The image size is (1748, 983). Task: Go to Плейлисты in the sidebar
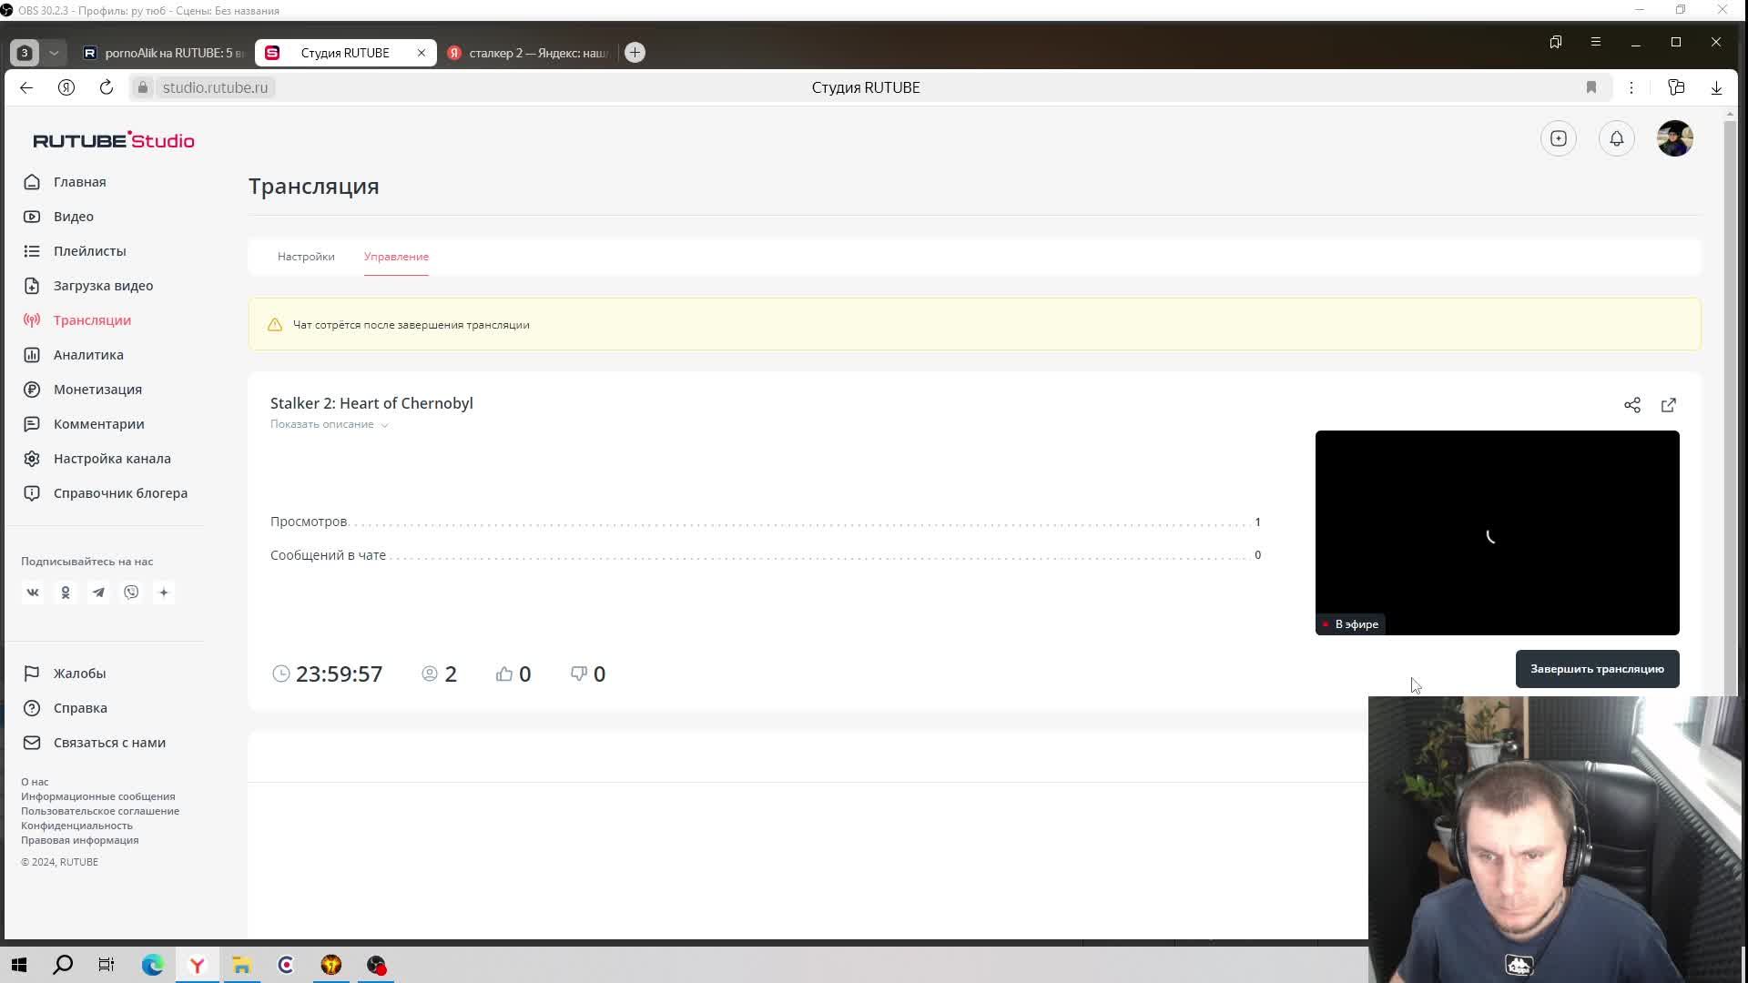point(89,251)
